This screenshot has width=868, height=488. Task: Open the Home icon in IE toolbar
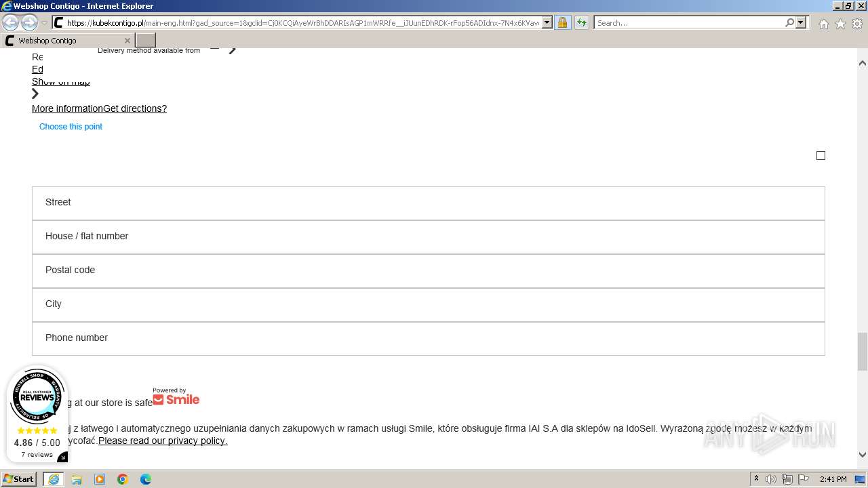[823, 23]
